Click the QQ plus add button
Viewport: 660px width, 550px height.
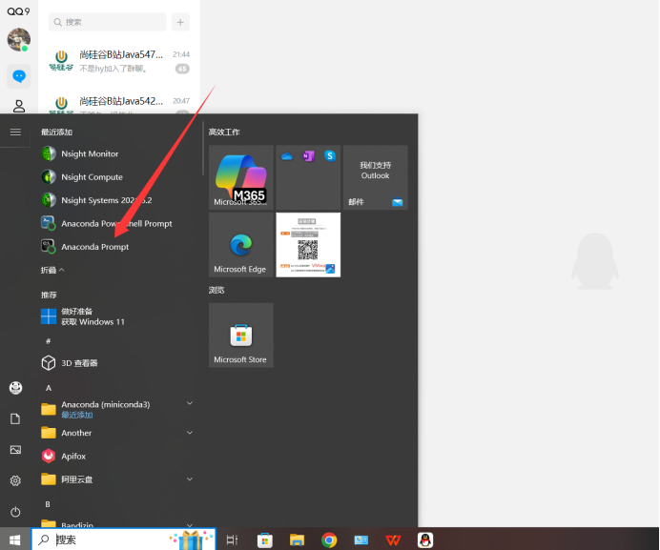[x=180, y=22]
